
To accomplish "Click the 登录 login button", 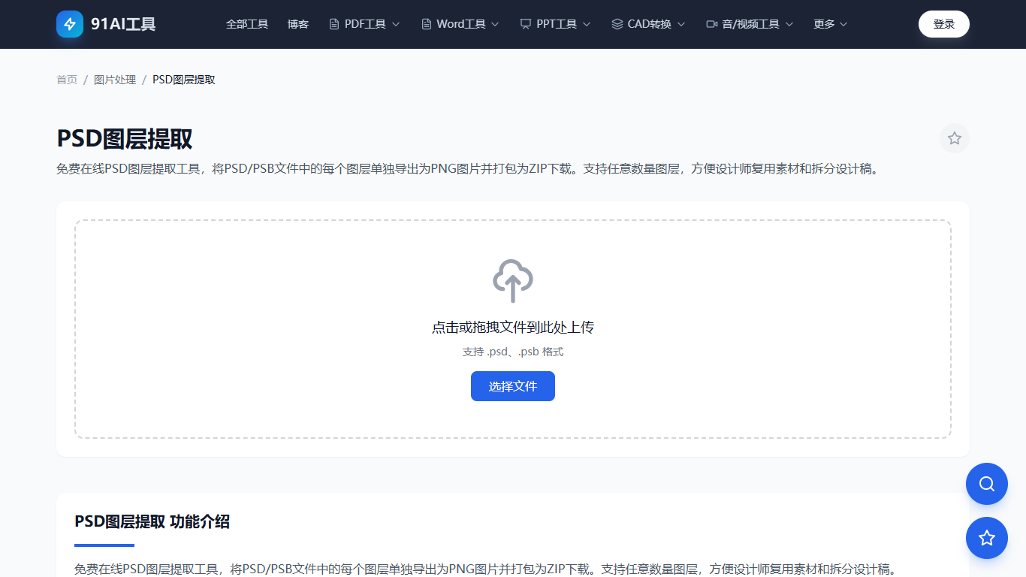I will tap(944, 24).
